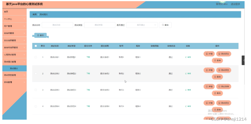Click the 测试报告 button for row 测试名称3
The width and height of the screenshot is (251, 124).
tap(224, 87)
